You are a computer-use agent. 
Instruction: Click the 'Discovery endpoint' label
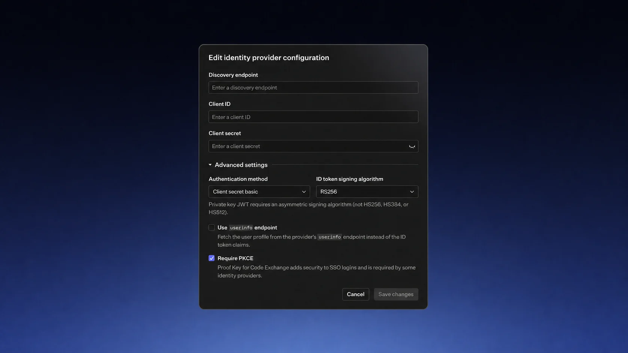[233, 75]
